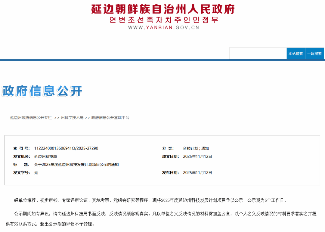Go to the 州科学技术局 breadcrumb link
This screenshot has height=232, width=325.
(72, 118)
